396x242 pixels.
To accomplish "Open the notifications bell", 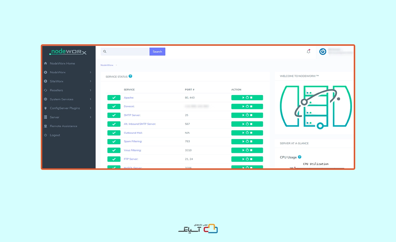I will (308, 51).
